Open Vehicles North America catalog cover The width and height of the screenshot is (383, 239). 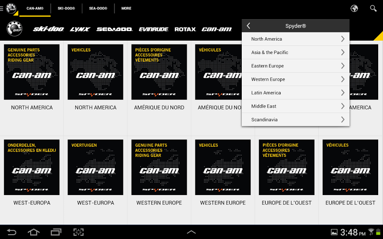(95, 72)
